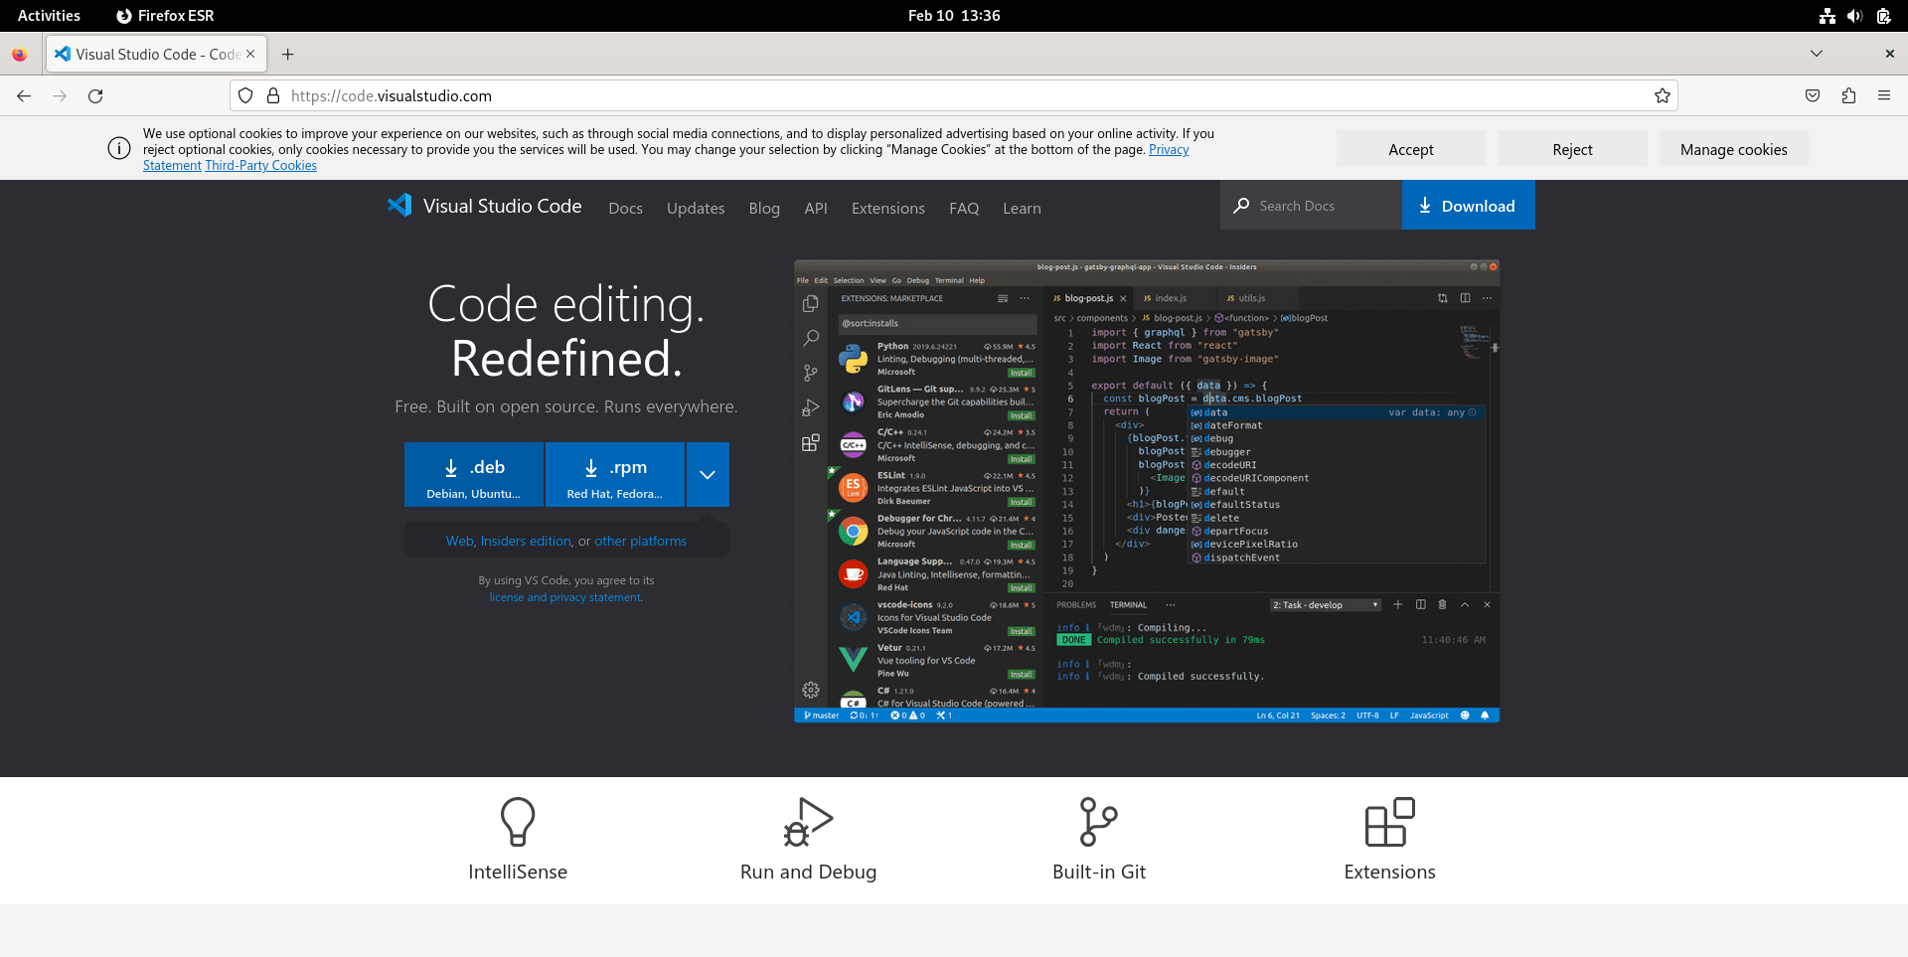1908x957 pixels.
Task: Open the license and privacy statement link
Action: coord(565,597)
